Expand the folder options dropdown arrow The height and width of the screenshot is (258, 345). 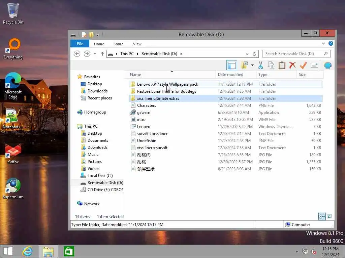pyautogui.click(x=252, y=66)
